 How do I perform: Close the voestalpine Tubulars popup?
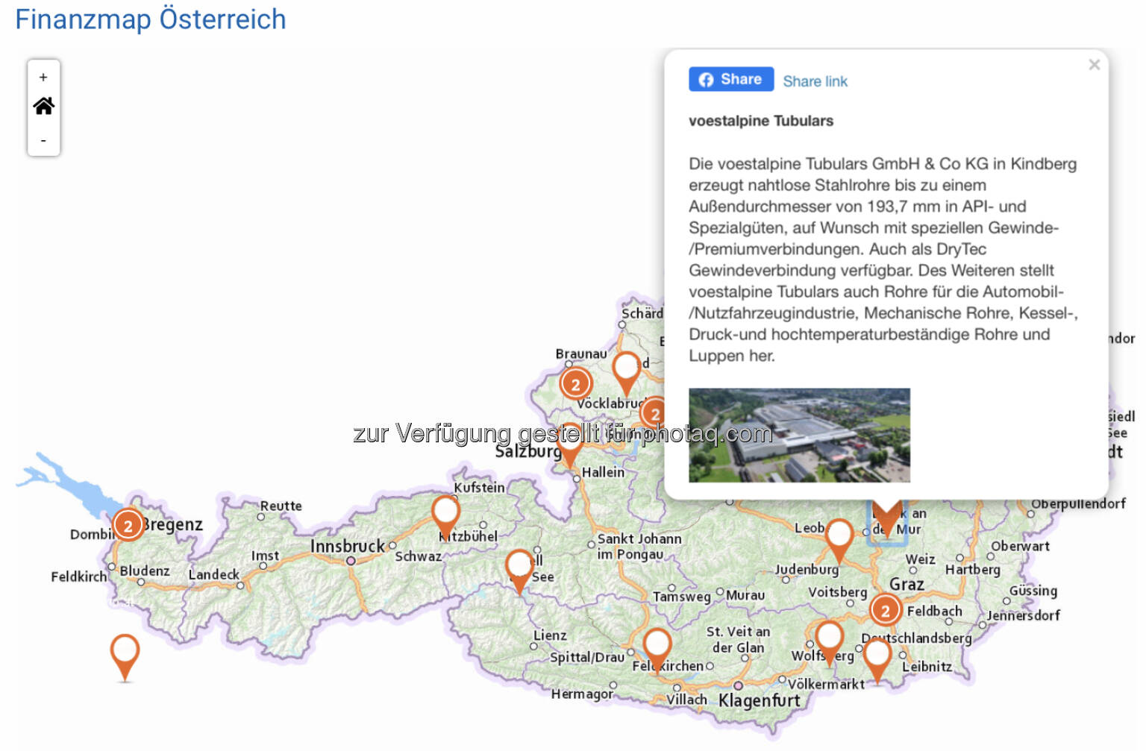pos(1094,65)
